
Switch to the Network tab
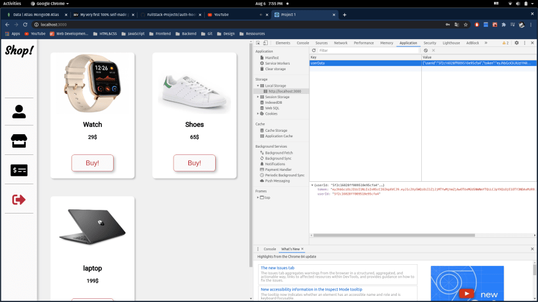(341, 43)
